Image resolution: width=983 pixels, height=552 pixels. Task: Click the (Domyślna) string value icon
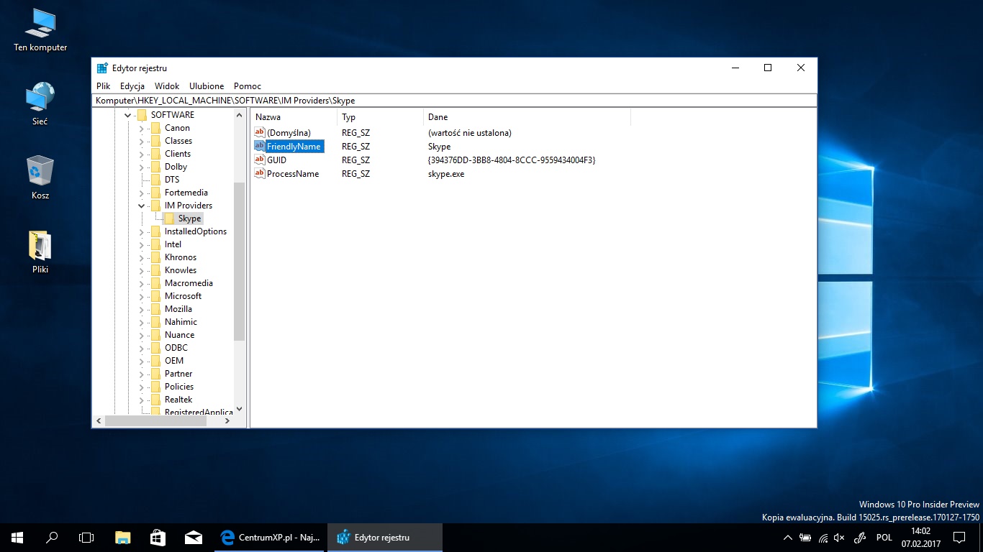(x=260, y=132)
